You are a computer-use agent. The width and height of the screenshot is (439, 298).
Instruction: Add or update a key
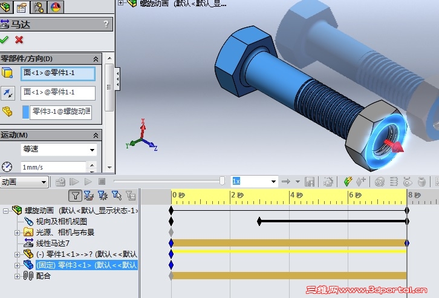[361, 182]
